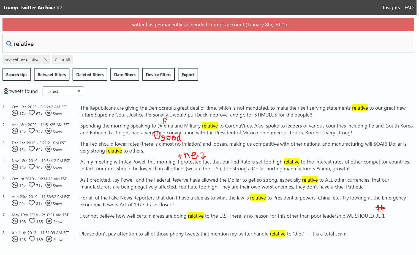This screenshot has height=255, width=419.
Task: Click the suspended account red banner
Action: [208, 24]
